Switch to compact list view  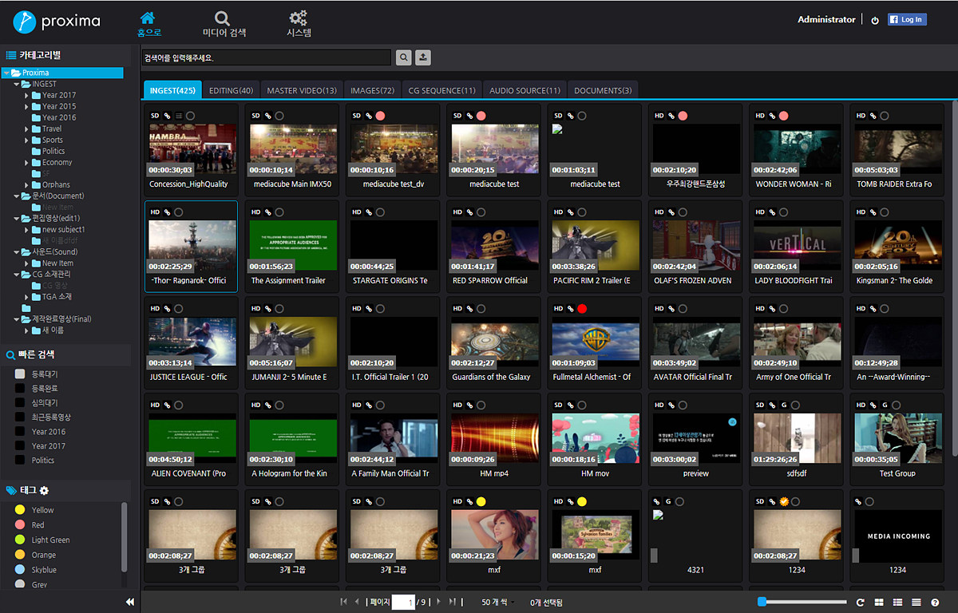pyautogui.click(x=916, y=602)
